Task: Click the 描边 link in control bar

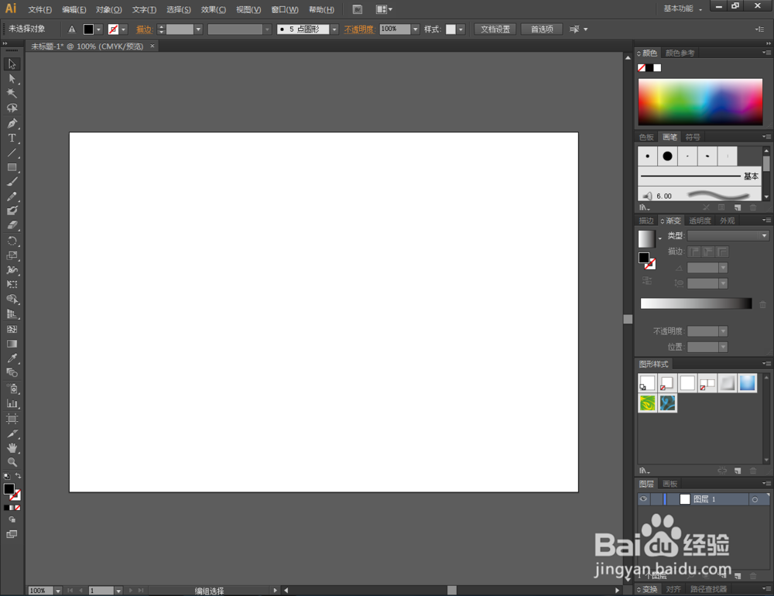Action: click(144, 29)
